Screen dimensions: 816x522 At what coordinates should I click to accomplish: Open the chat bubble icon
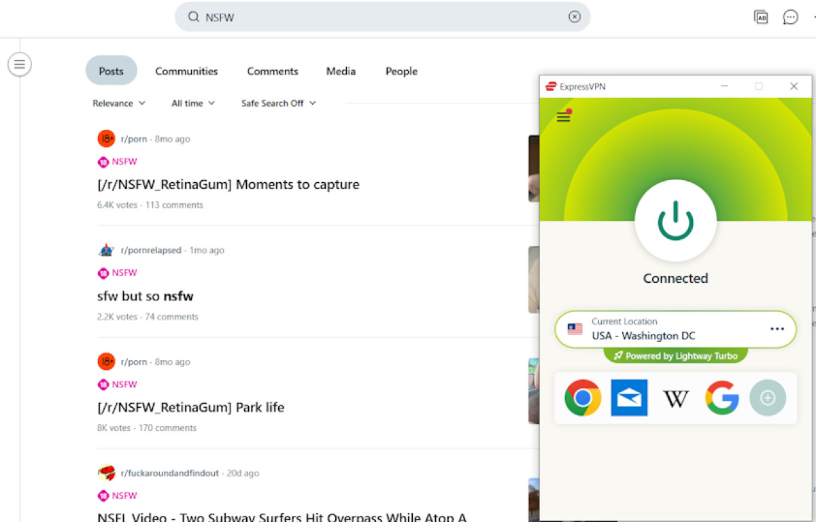pos(790,17)
